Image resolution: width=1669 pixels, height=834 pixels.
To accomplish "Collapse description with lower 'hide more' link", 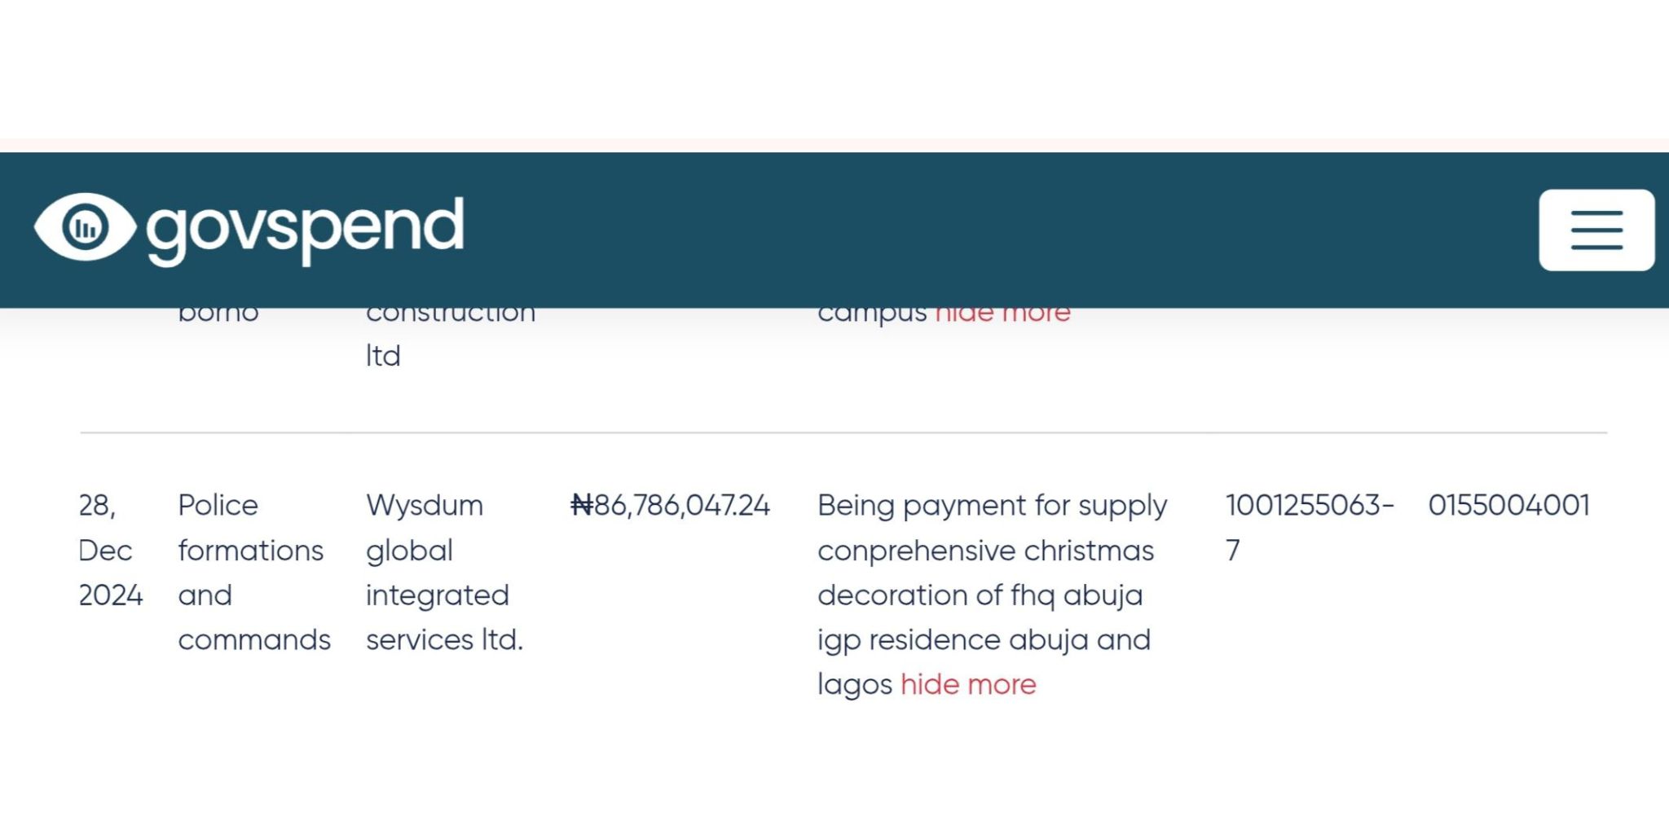I will [x=968, y=684].
